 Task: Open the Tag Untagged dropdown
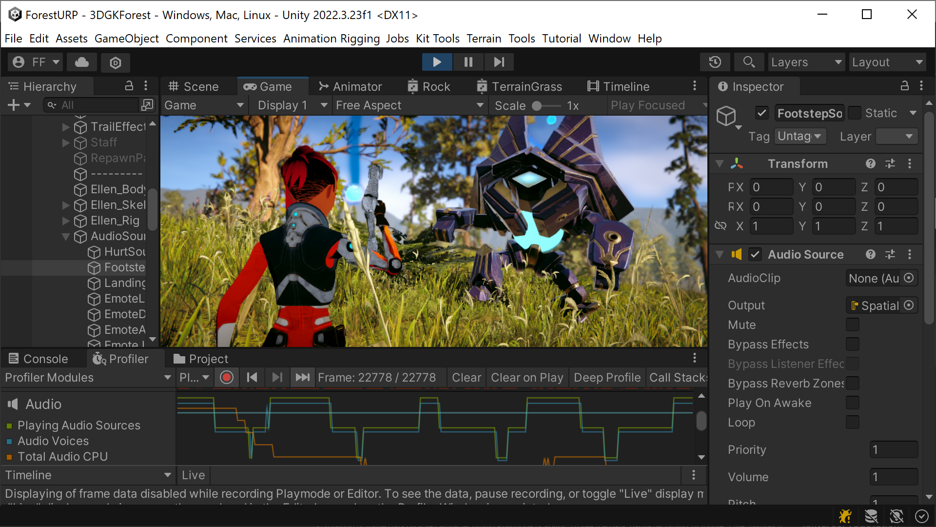pyautogui.click(x=800, y=136)
